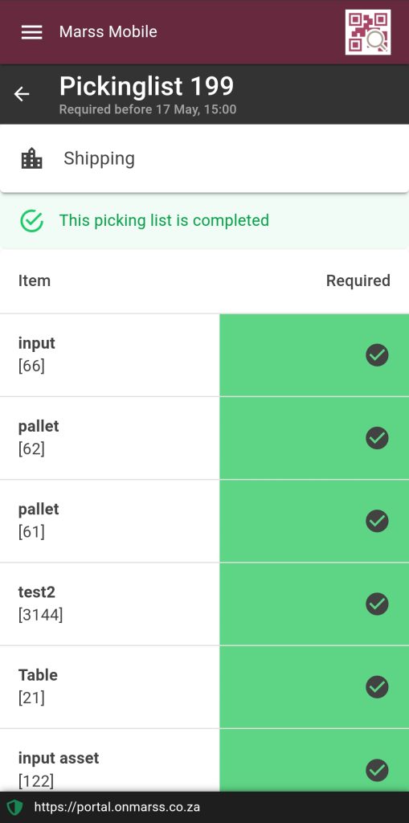The image size is (409, 823).
Task: Tap the check icon for test2 [3144]
Action: [x=377, y=604]
